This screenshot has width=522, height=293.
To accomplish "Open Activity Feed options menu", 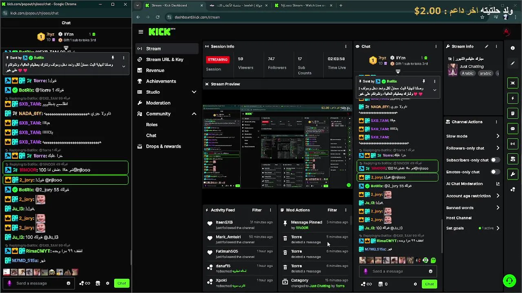I will (270, 210).
